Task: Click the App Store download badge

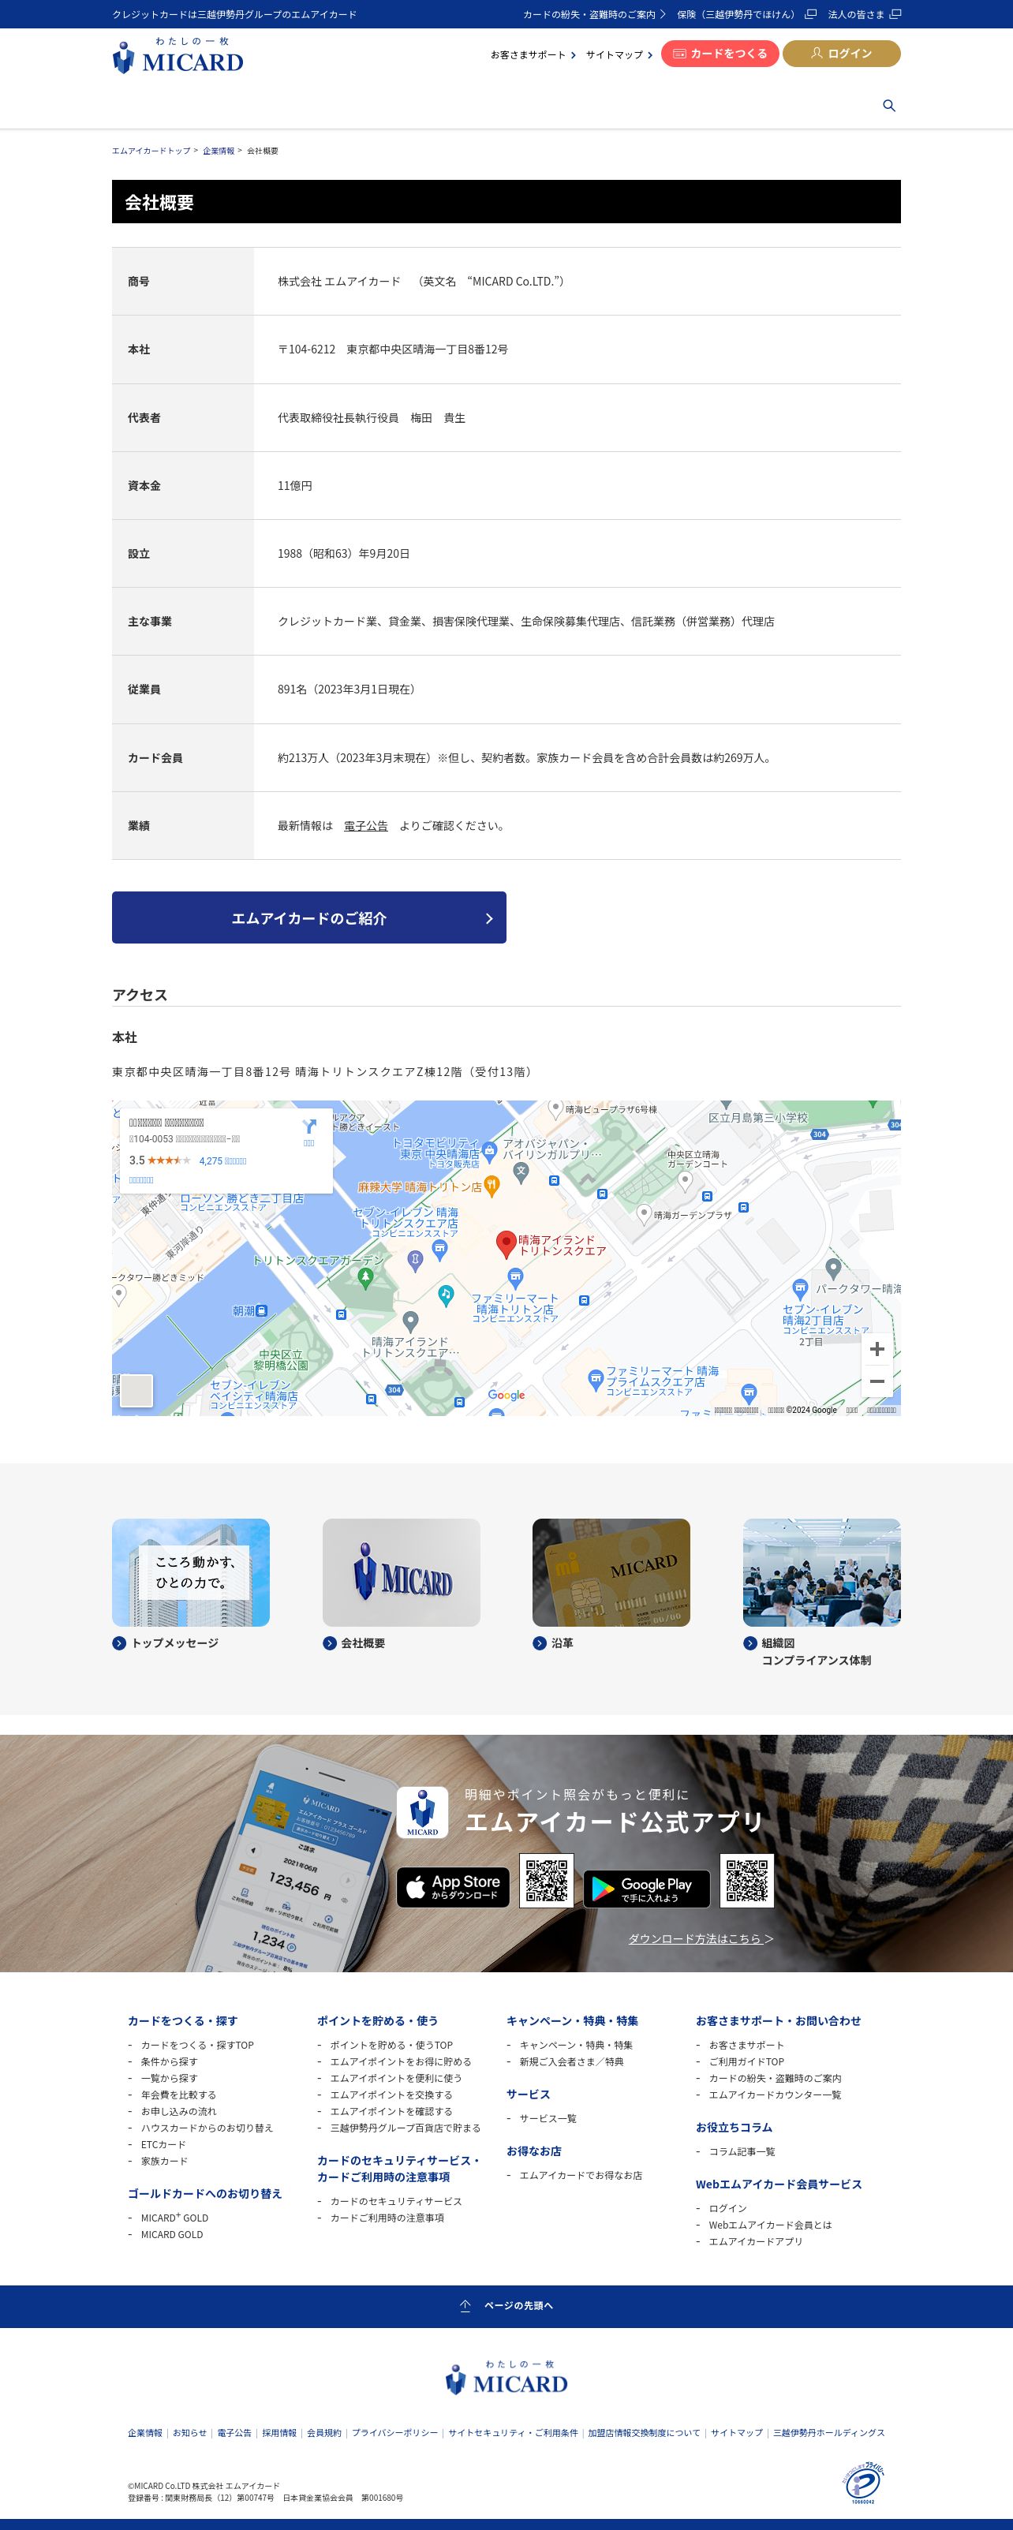Action: point(453,1887)
